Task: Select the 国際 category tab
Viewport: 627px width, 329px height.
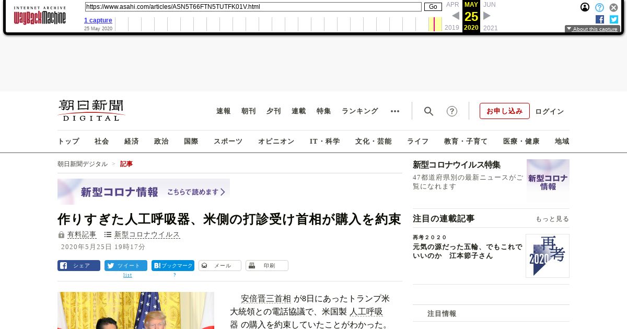Action: pyautogui.click(x=191, y=142)
